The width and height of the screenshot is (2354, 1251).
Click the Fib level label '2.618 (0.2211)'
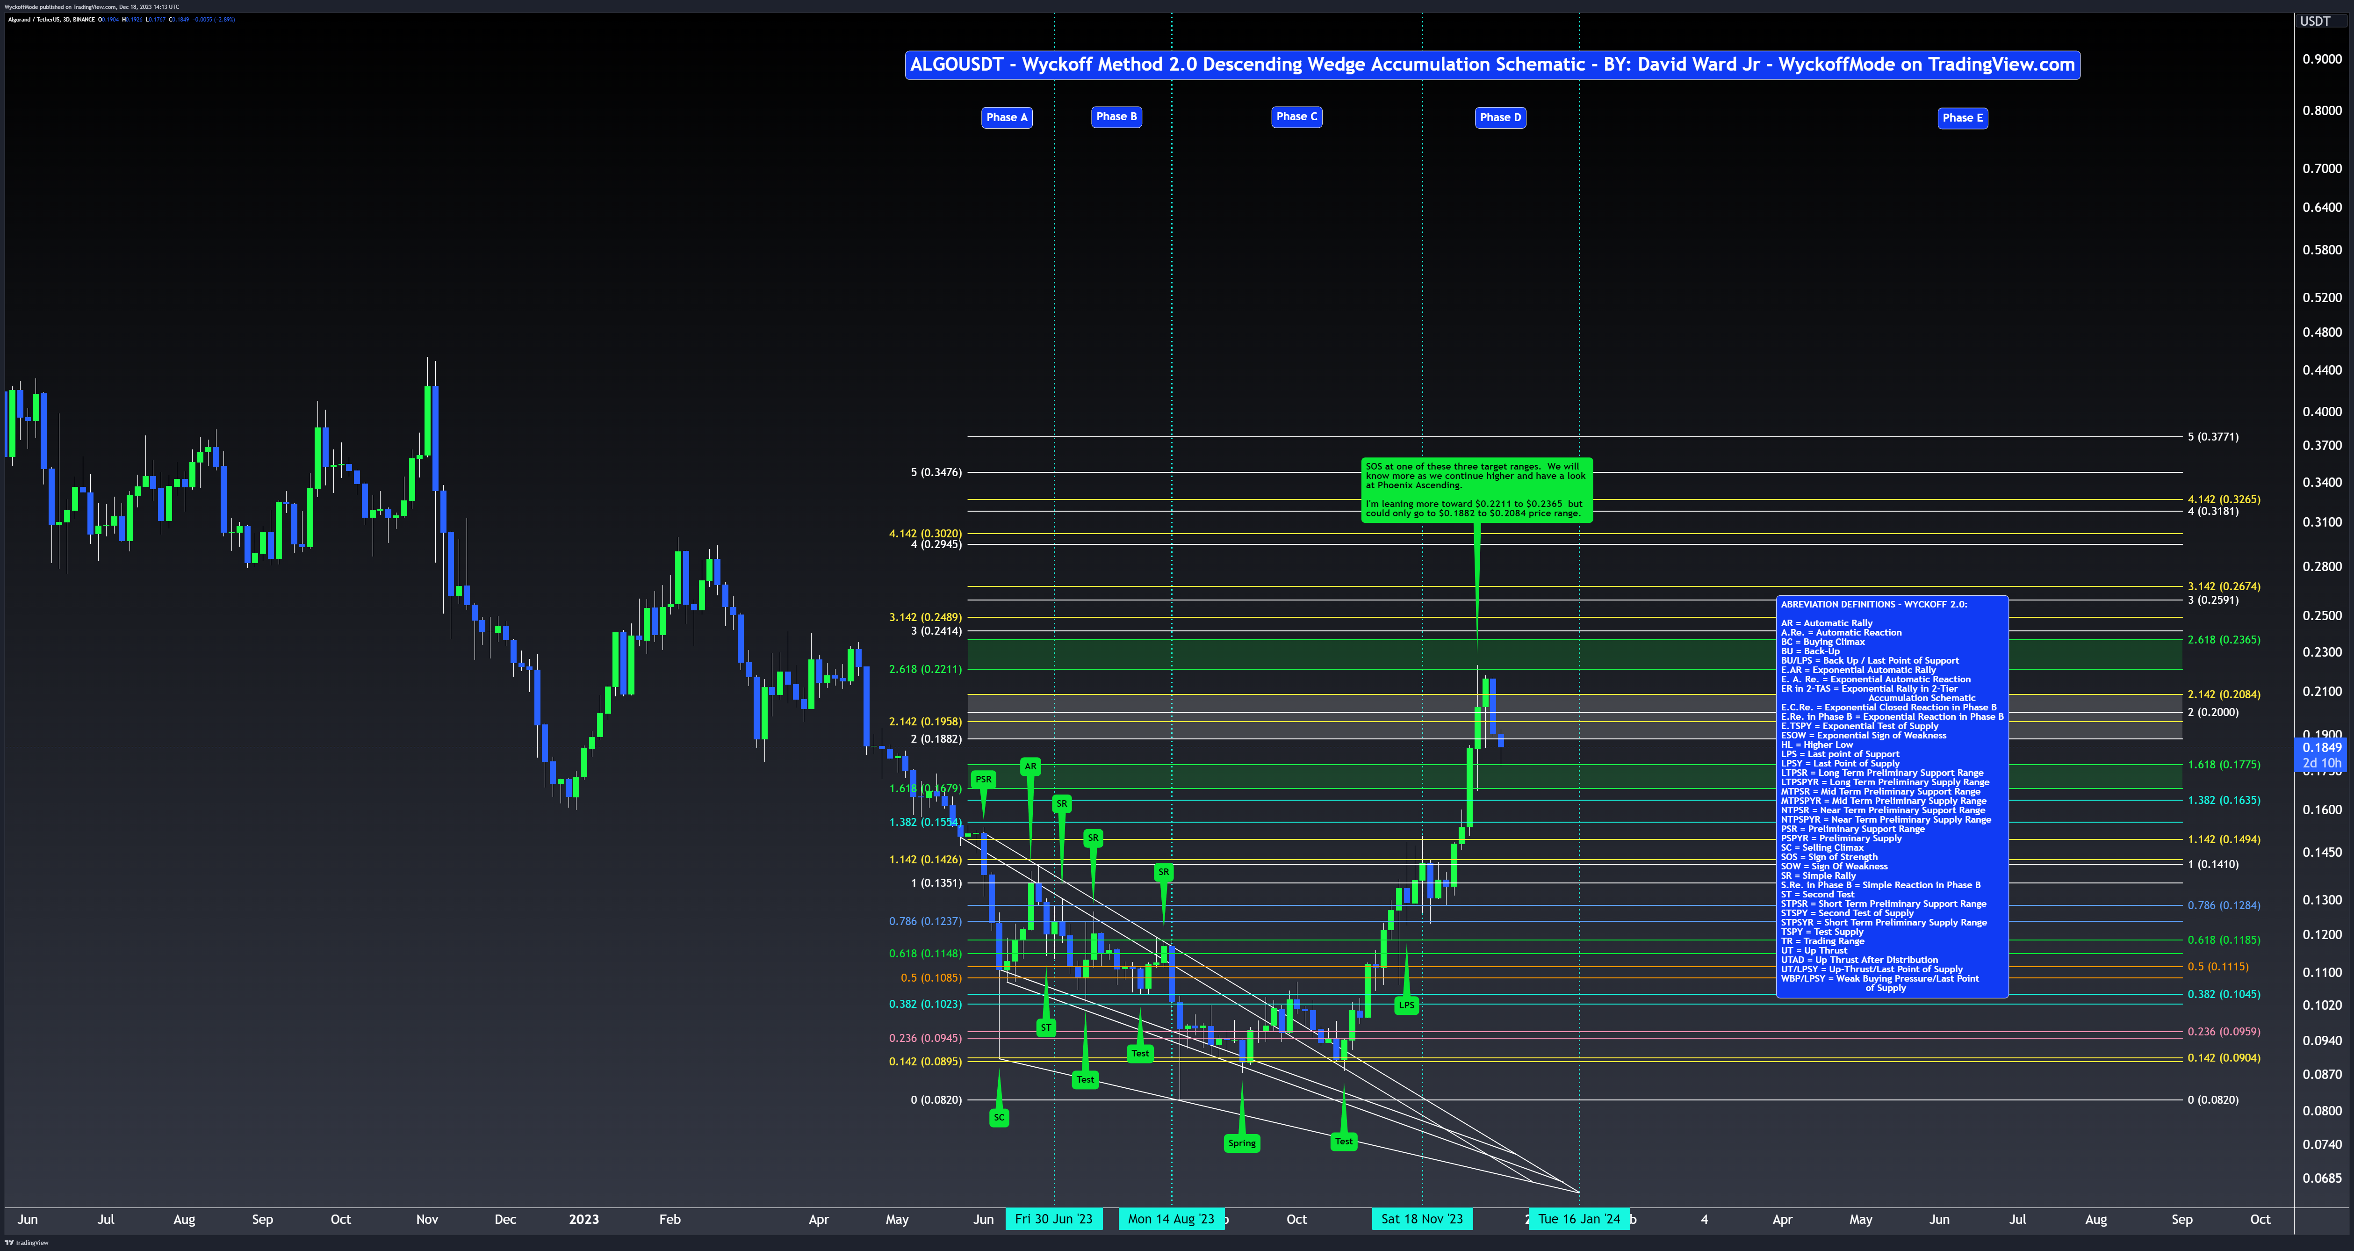point(925,669)
